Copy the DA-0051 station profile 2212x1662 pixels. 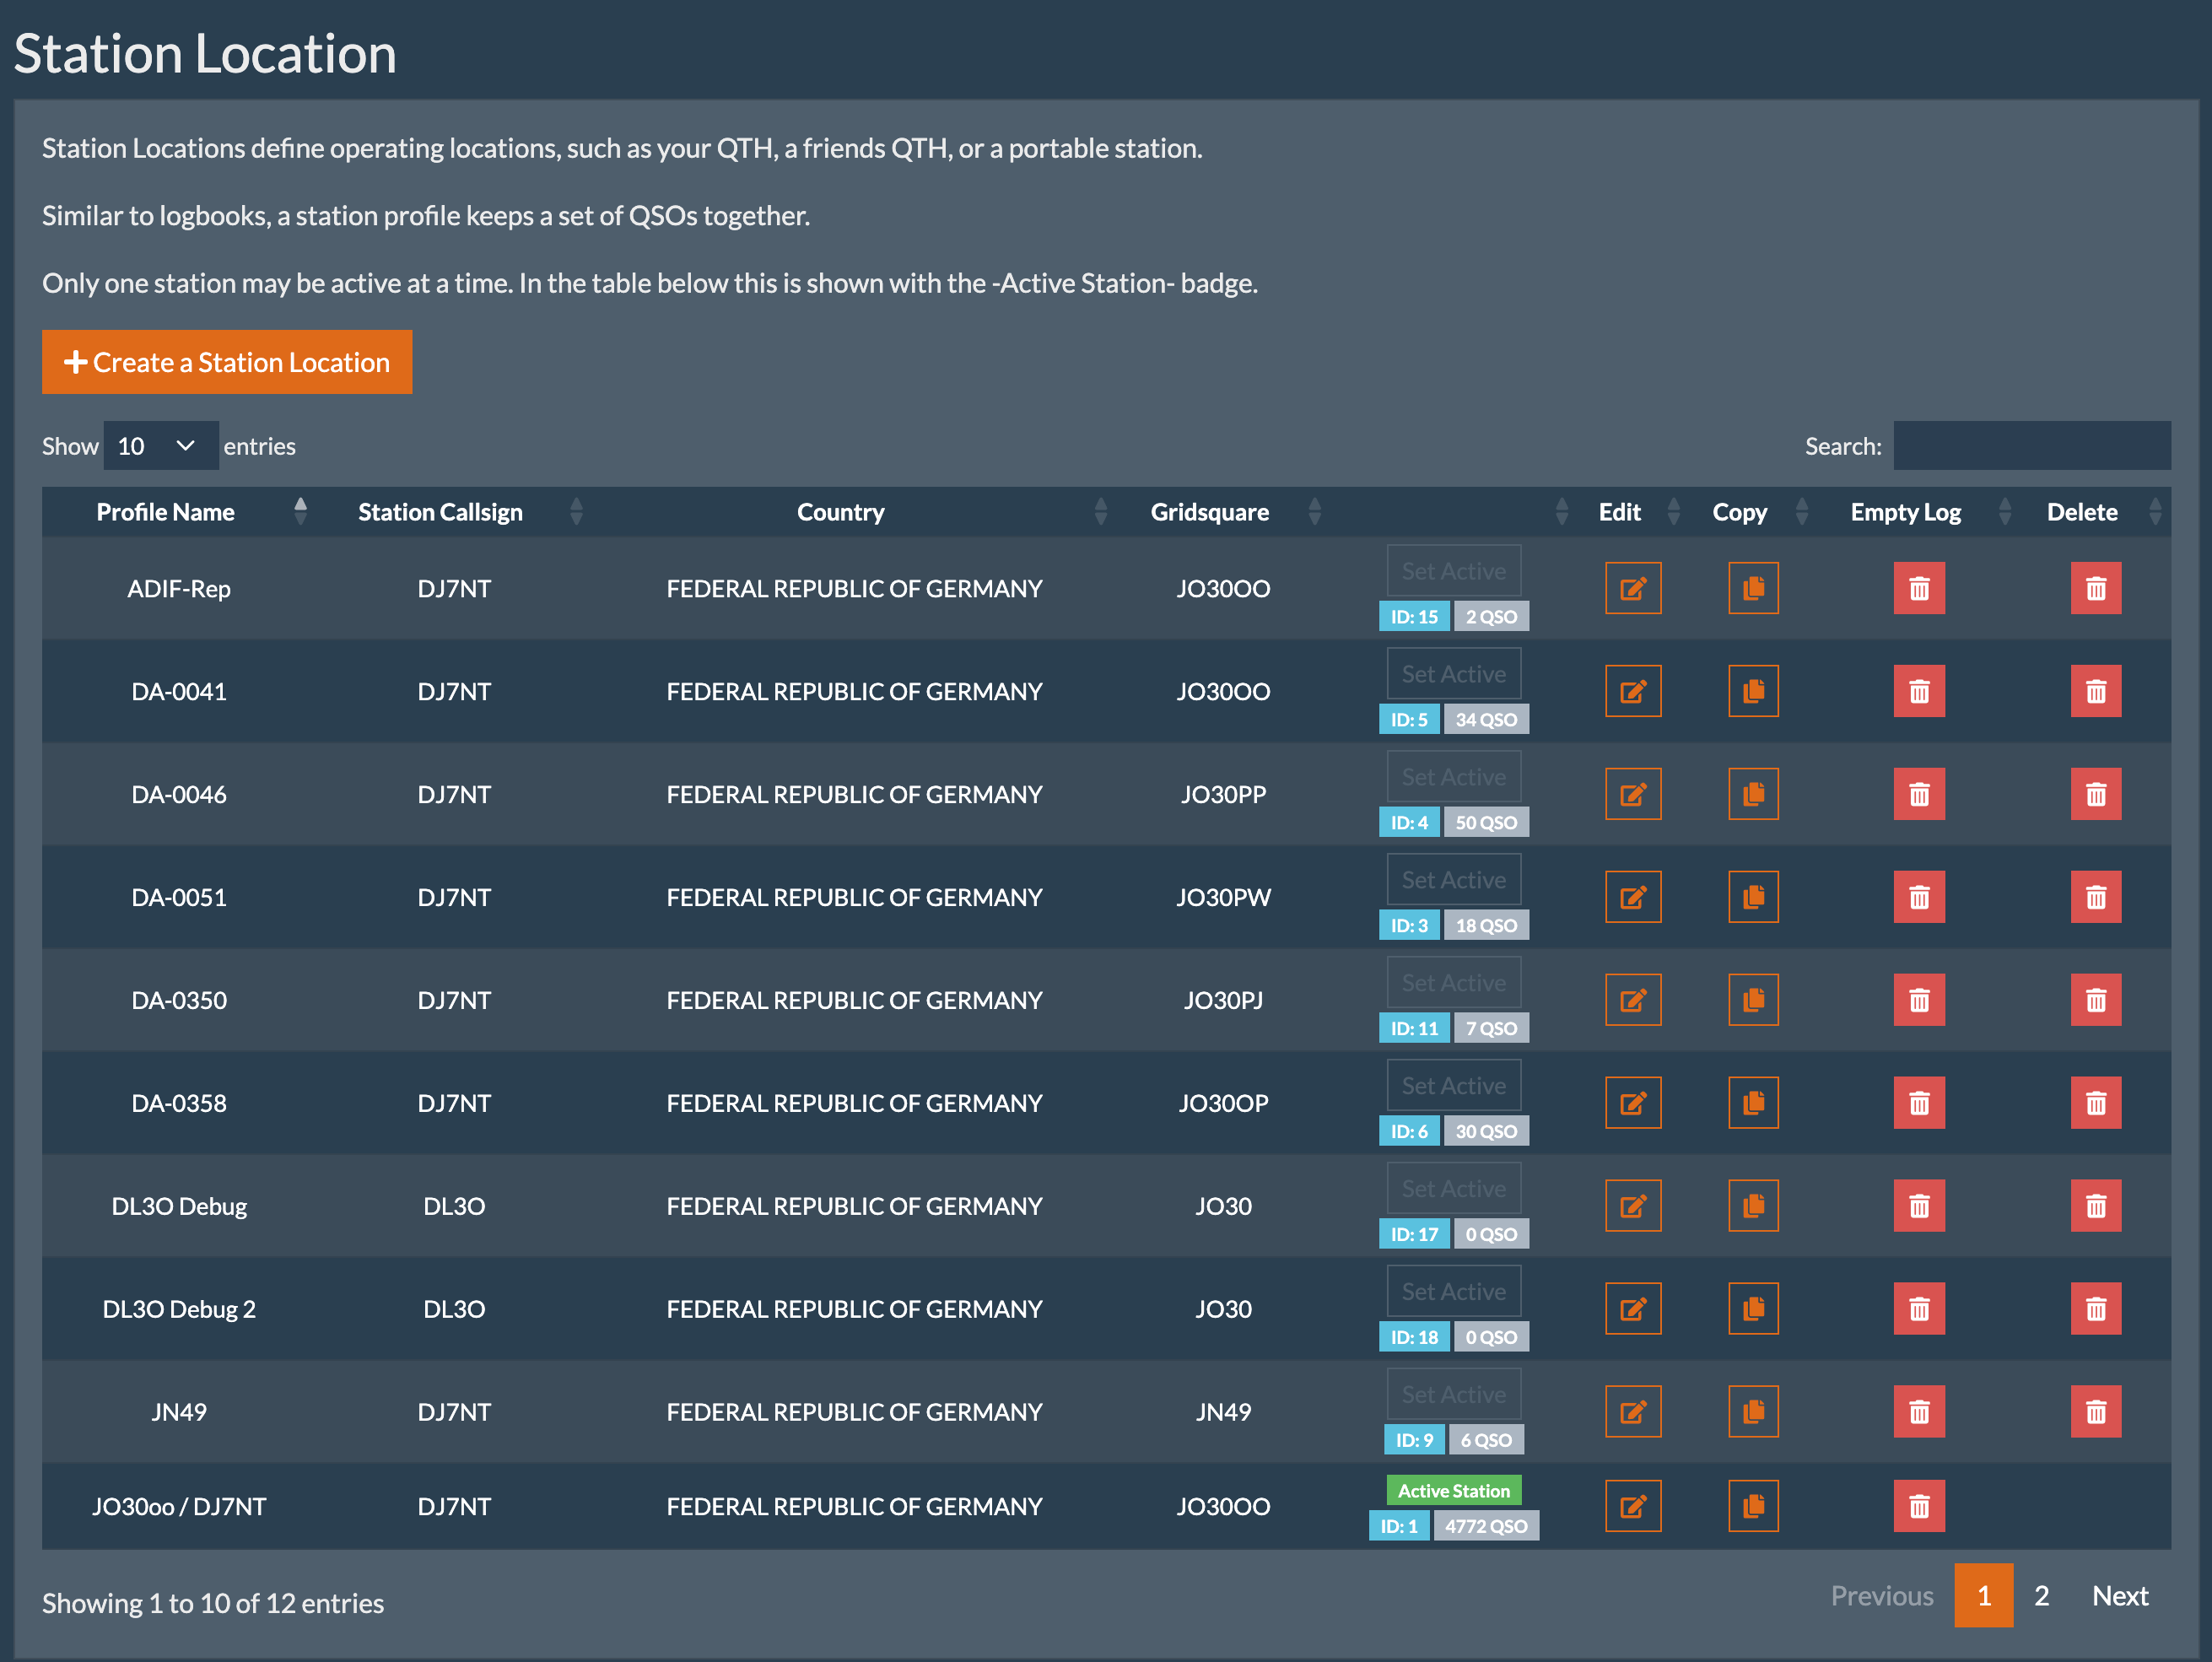pos(1753,897)
